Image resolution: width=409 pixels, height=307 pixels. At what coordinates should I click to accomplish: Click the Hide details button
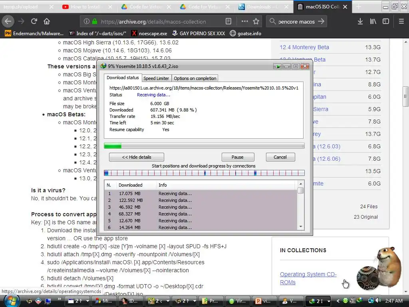[137, 157]
